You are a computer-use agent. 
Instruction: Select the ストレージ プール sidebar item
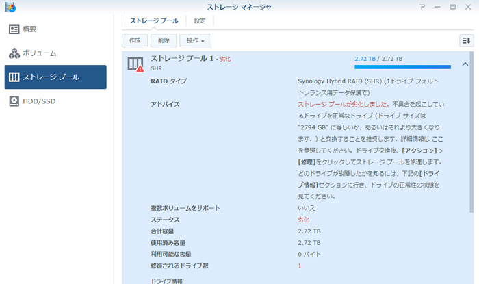55,77
